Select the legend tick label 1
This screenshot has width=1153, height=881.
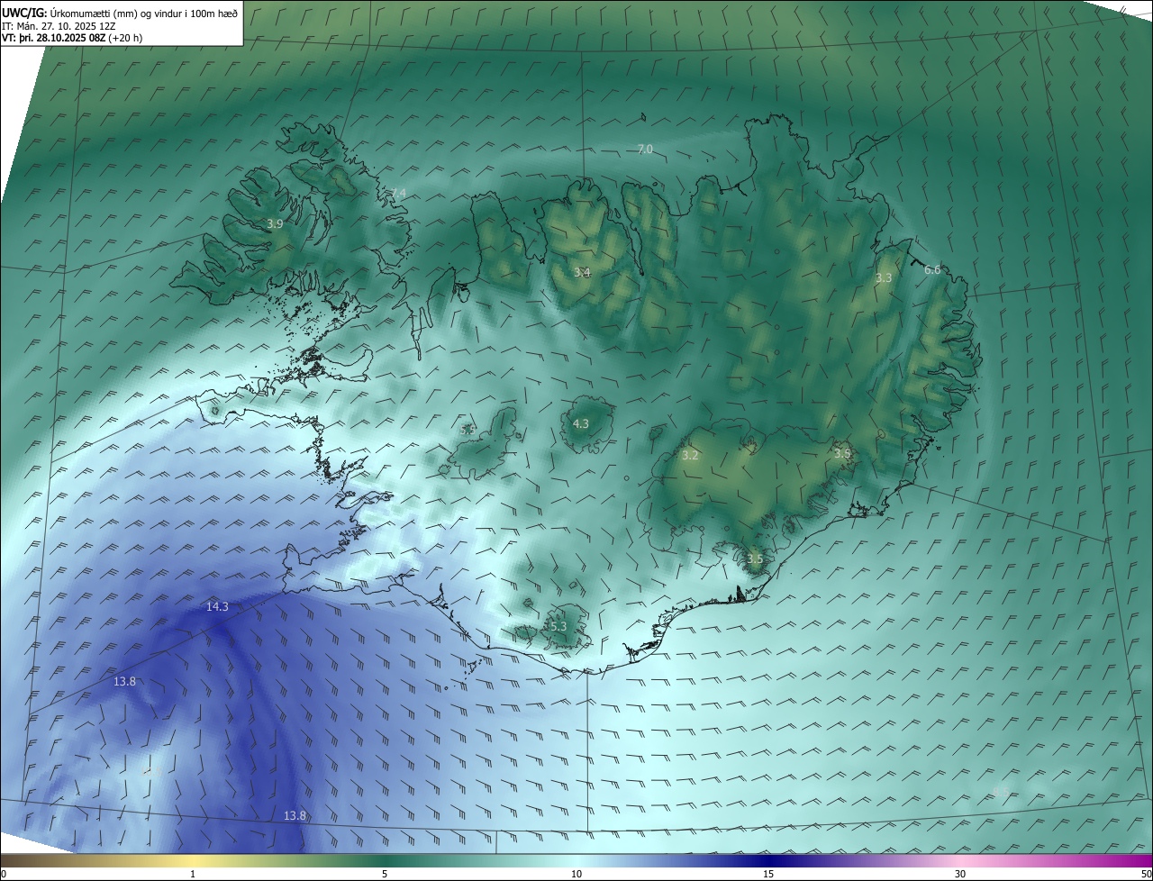click(x=194, y=874)
